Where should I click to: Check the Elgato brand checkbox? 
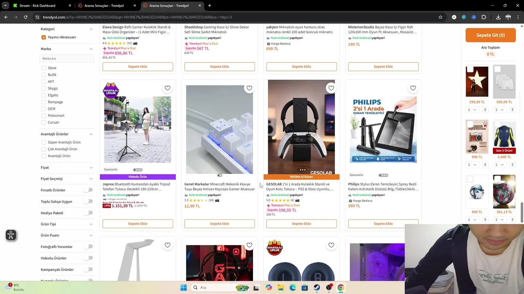(x=43, y=95)
